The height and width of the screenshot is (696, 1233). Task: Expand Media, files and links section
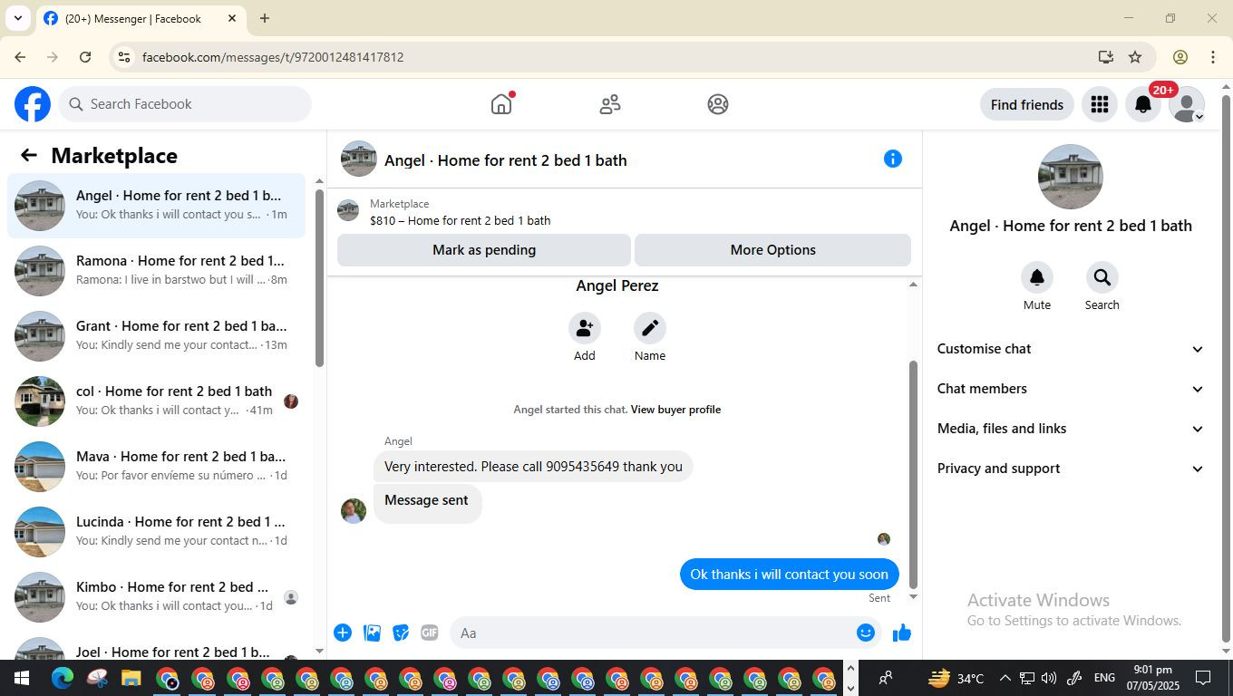pyautogui.click(x=1071, y=429)
